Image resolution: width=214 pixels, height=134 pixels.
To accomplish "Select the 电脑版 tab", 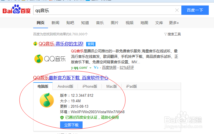I will (43, 86).
